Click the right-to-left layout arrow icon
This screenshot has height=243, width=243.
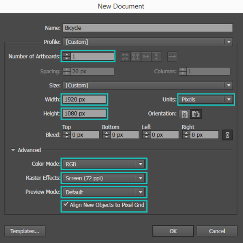(172, 57)
